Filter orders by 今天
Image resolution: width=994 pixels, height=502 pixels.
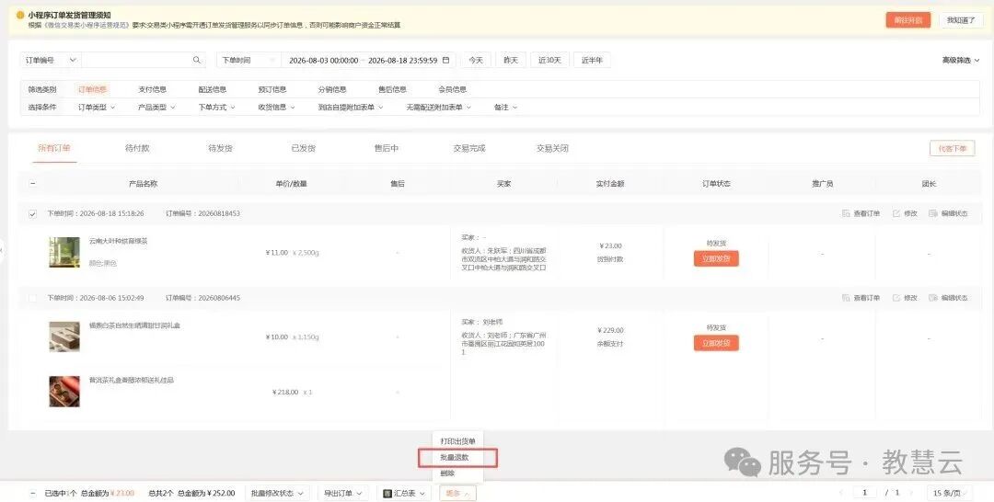pyautogui.click(x=476, y=60)
